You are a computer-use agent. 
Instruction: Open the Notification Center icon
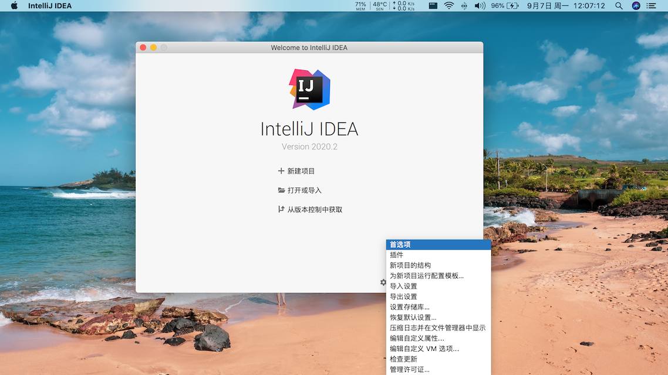pyautogui.click(x=651, y=5)
